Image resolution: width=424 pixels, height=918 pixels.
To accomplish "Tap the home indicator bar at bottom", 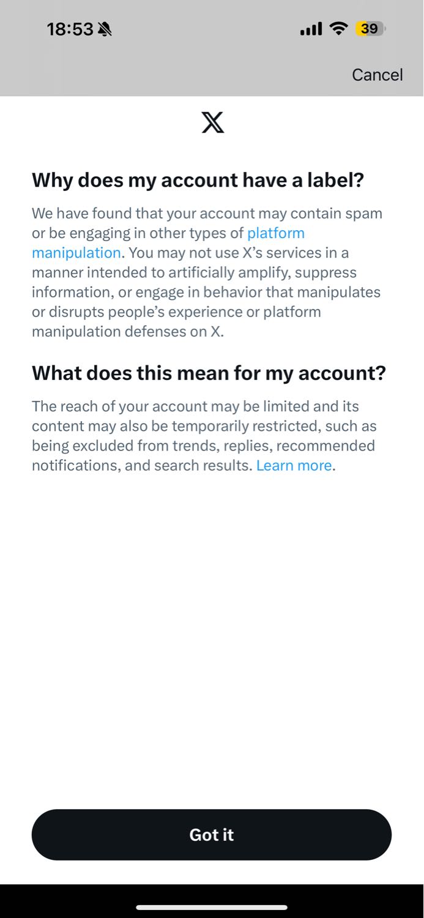I will pos(212,908).
